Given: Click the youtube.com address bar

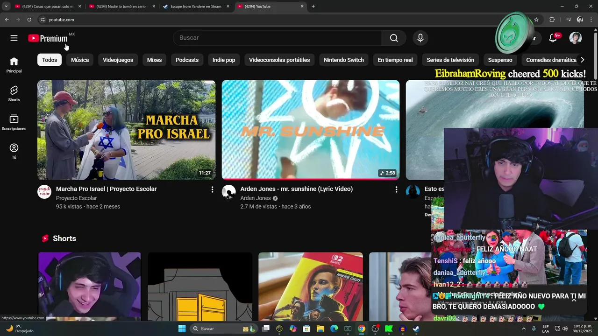Looking at the screenshot, I should point(280,20).
